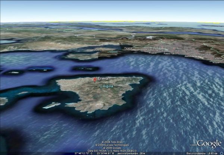
Task: Click the latitude longitude coordinates readout
Action: click(83, 153)
